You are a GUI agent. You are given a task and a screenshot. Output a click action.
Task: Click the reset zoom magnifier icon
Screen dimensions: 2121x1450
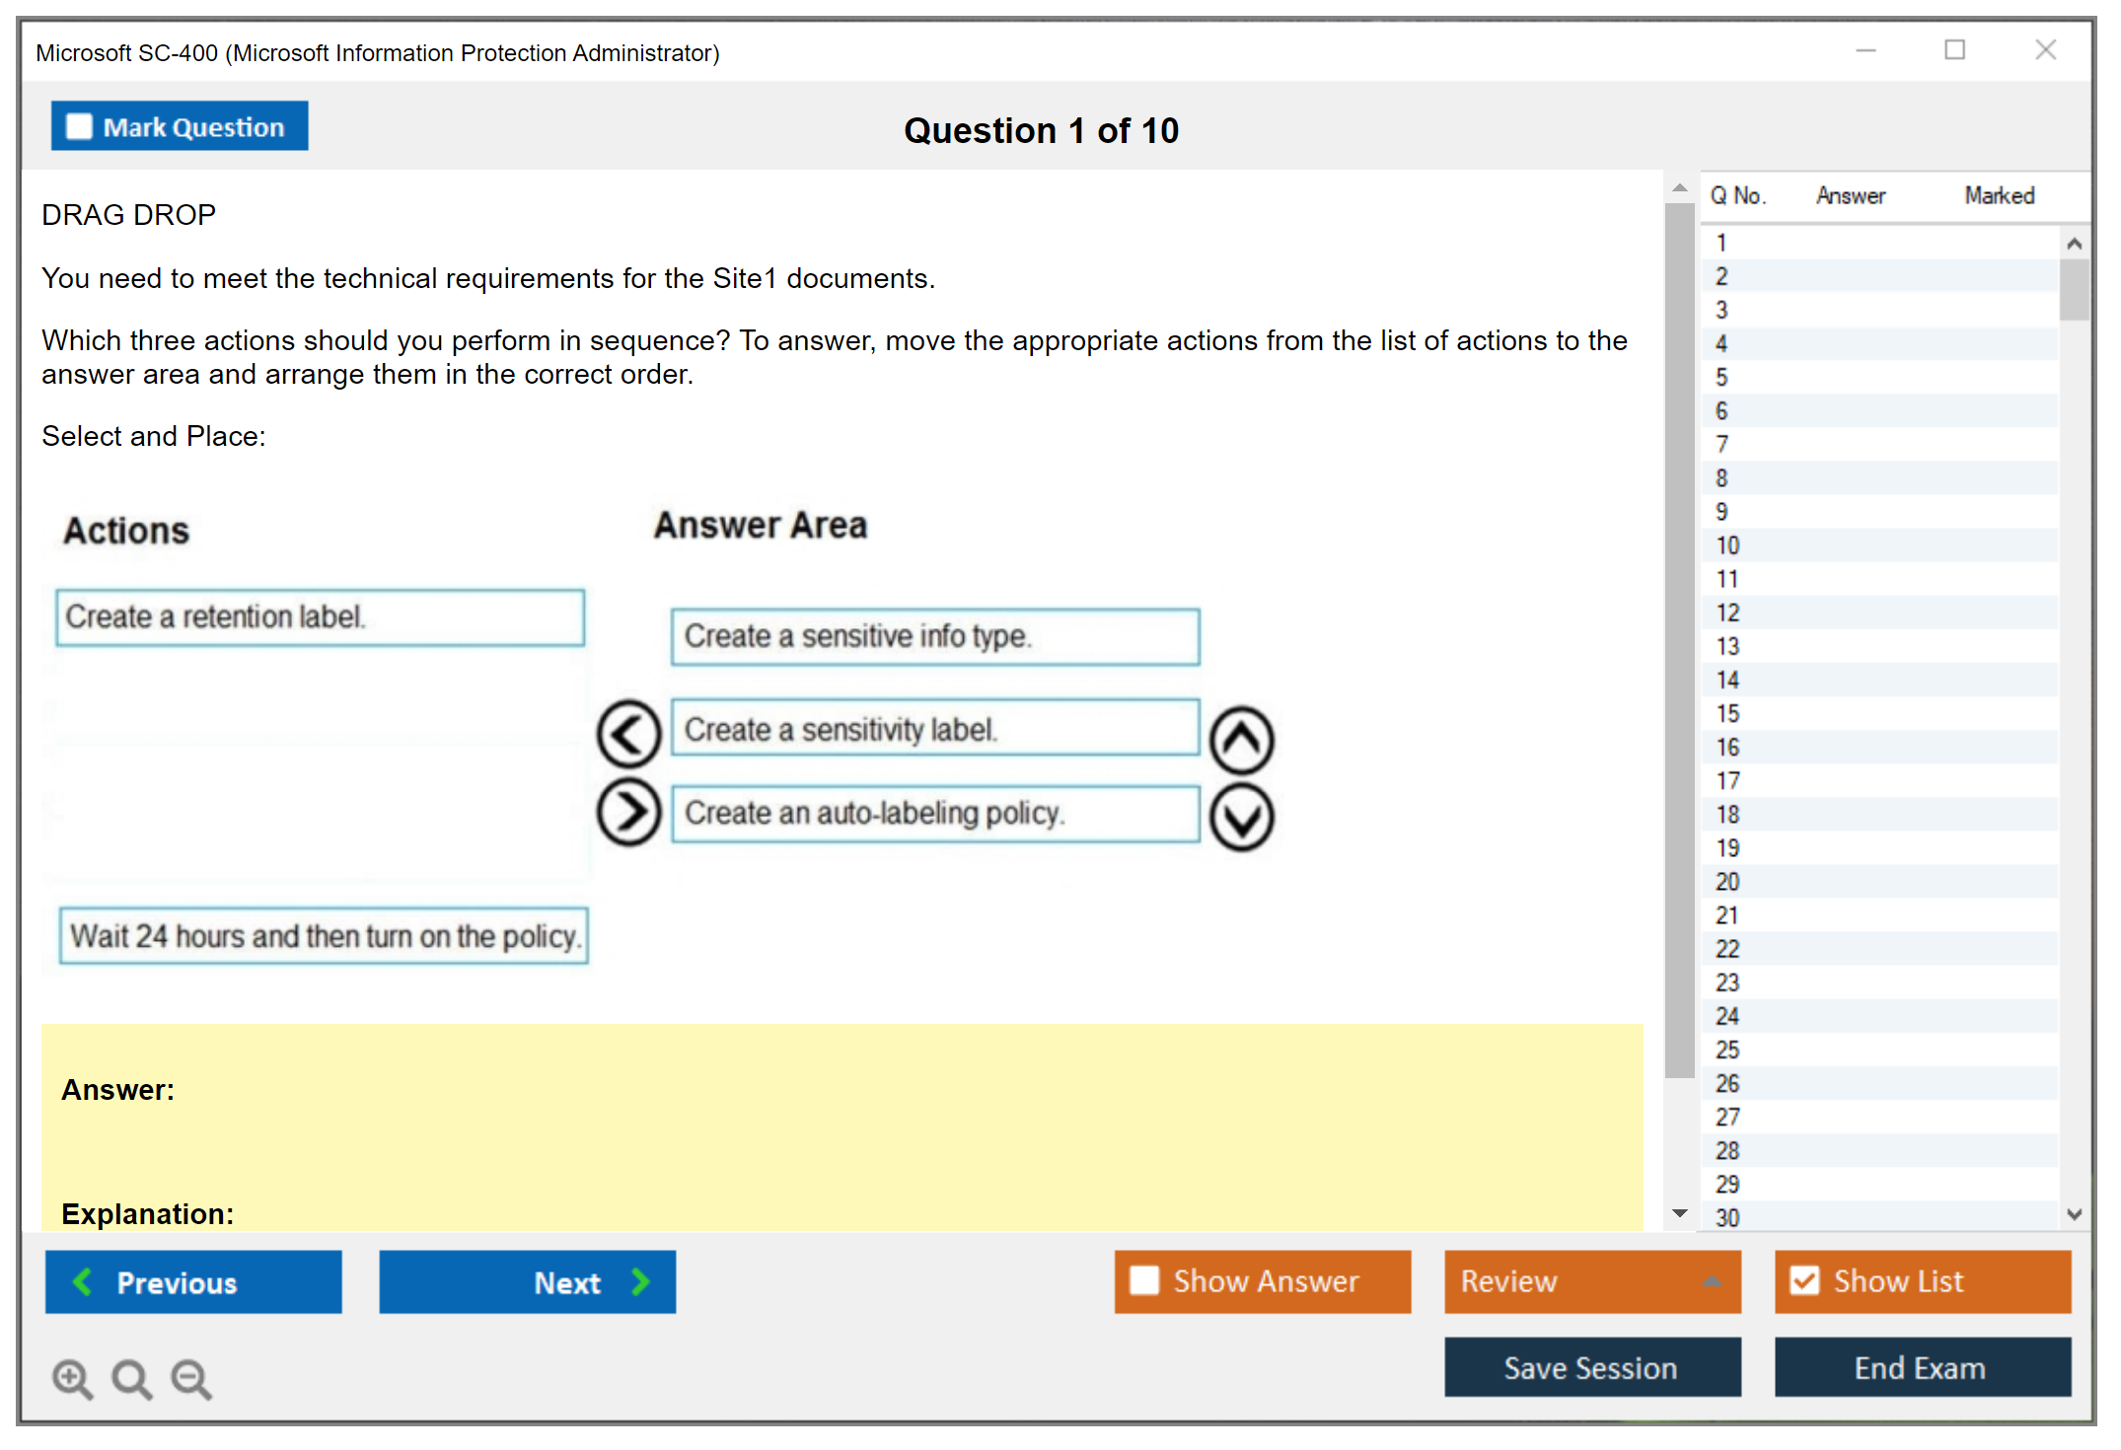click(131, 1378)
